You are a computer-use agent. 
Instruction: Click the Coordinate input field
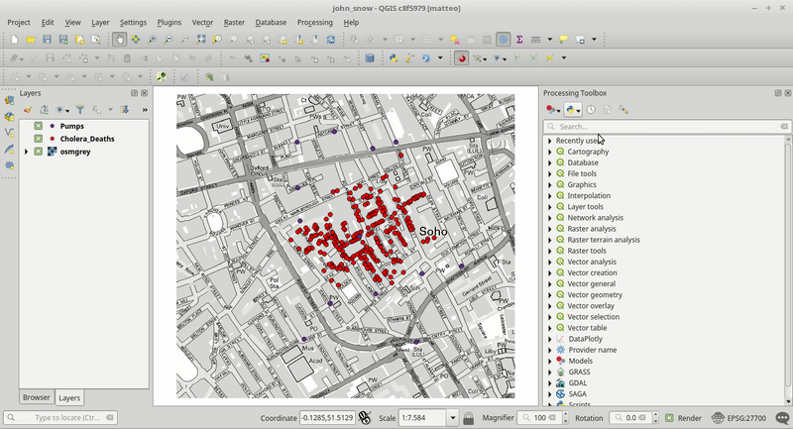pos(327,418)
